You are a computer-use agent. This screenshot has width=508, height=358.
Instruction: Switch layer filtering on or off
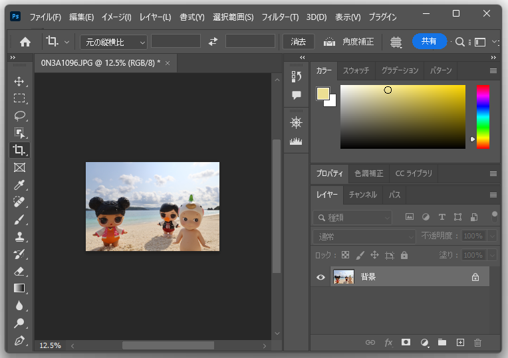pos(495,217)
